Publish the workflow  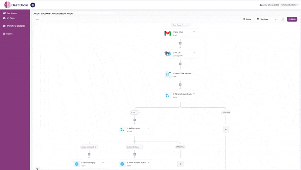292,19
